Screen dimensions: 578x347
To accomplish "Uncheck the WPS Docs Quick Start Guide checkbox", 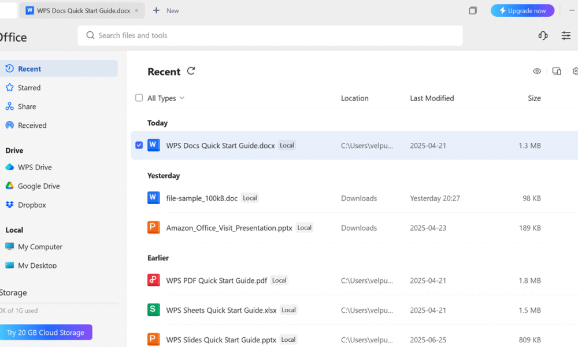I will (x=139, y=145).
